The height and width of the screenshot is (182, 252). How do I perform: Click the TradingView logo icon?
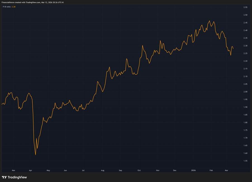[4, 177]
